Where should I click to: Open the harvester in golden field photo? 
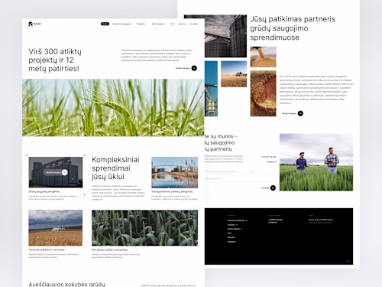(234, 74)
